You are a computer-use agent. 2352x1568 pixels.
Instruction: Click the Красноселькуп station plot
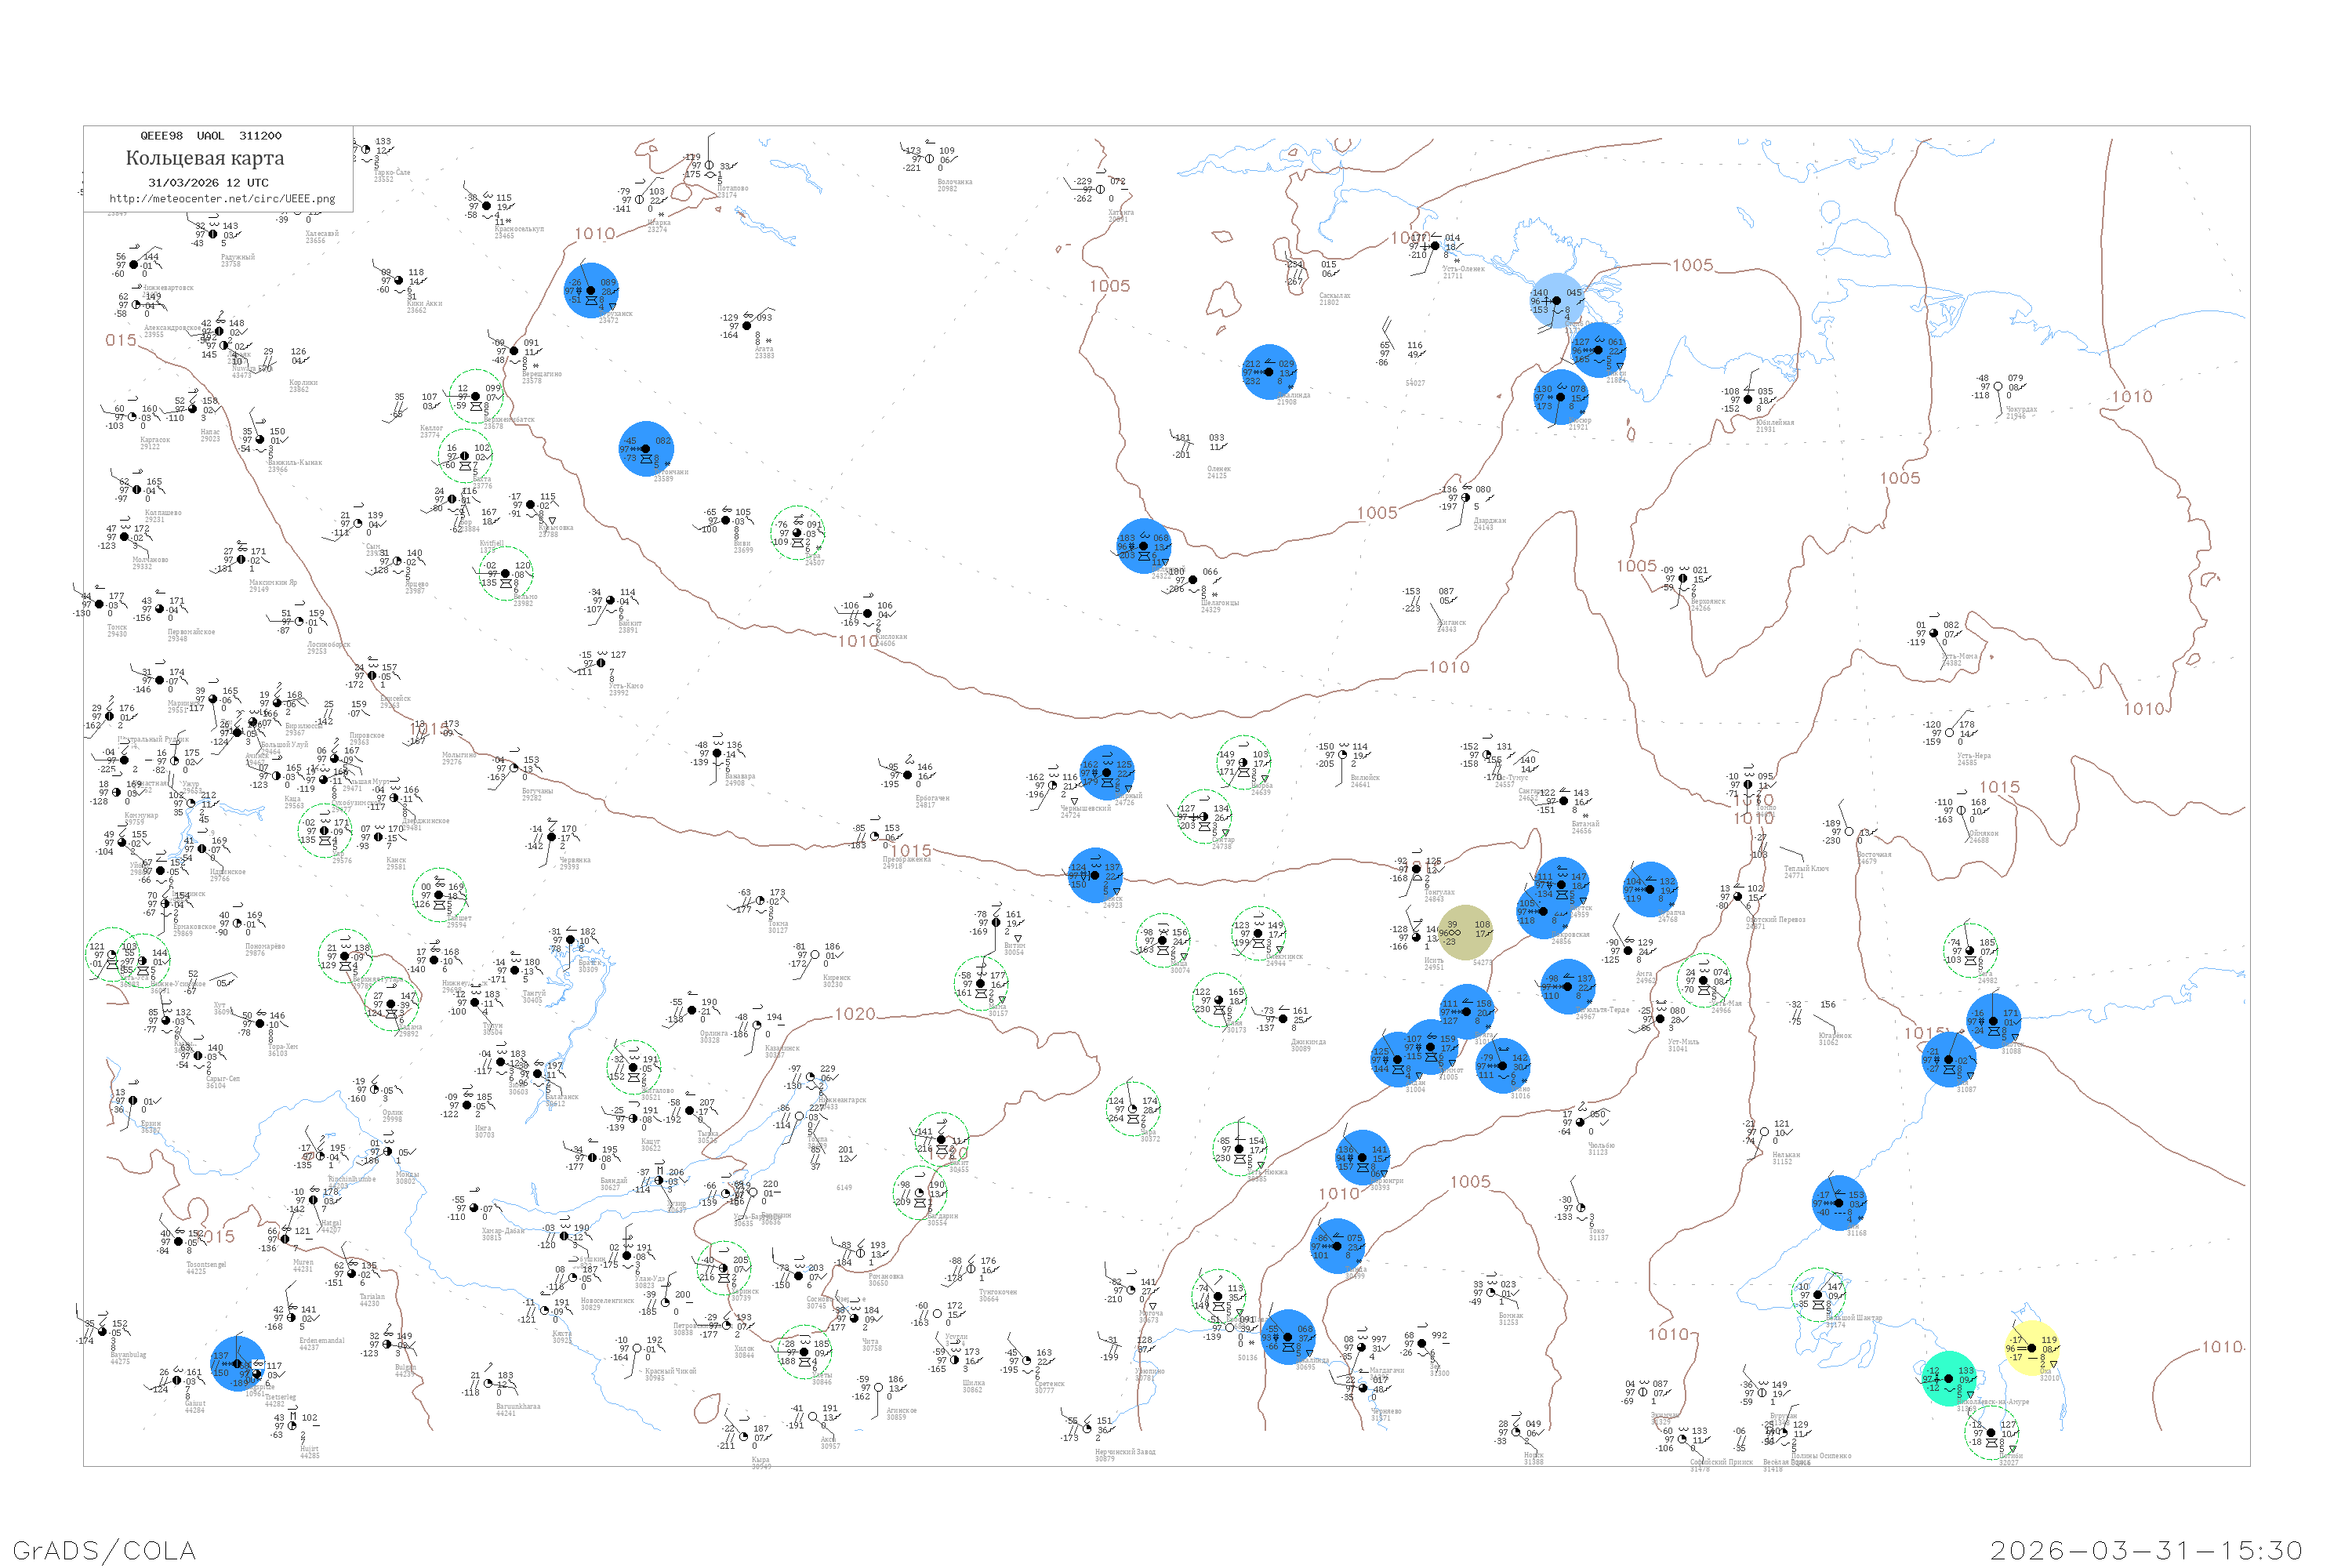click(x=488, y=208)
